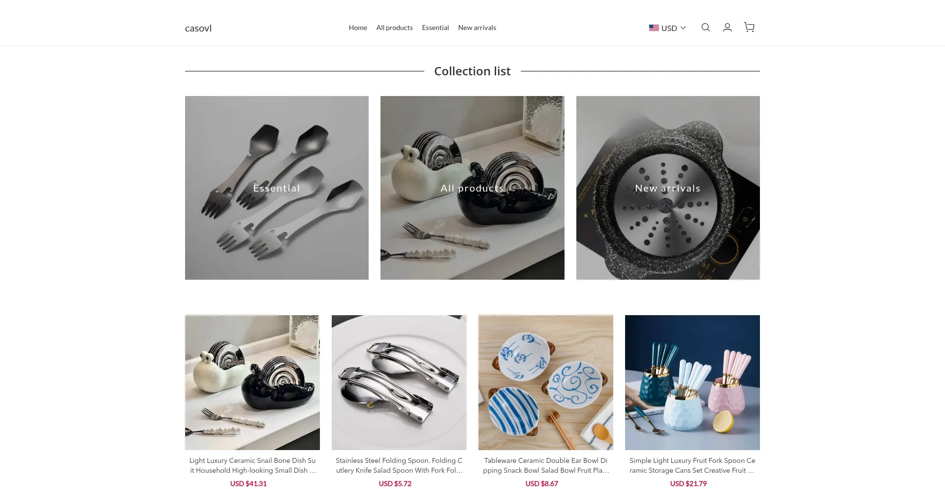Open Stainless Steel Folding Spoon product title
The image size is (945, 489).
pyautogui.click(x=399, y=465)
